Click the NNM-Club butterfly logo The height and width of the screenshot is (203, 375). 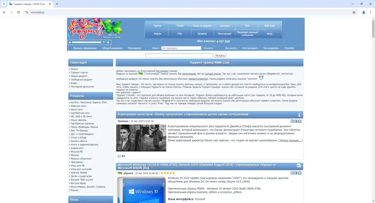(x=112, y=28)
